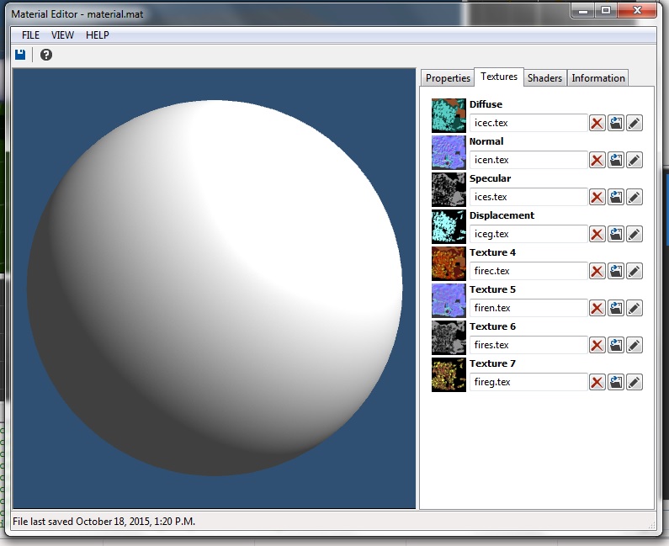This screenshot has height=546, width=669.
Task: Click the 'File last saved' status text
Action: click(x=104, y=522)
